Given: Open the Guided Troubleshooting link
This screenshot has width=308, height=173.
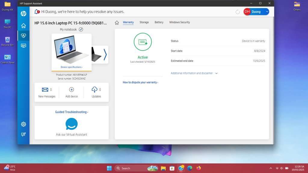Looking at the screenshot, I should [72, 112].
